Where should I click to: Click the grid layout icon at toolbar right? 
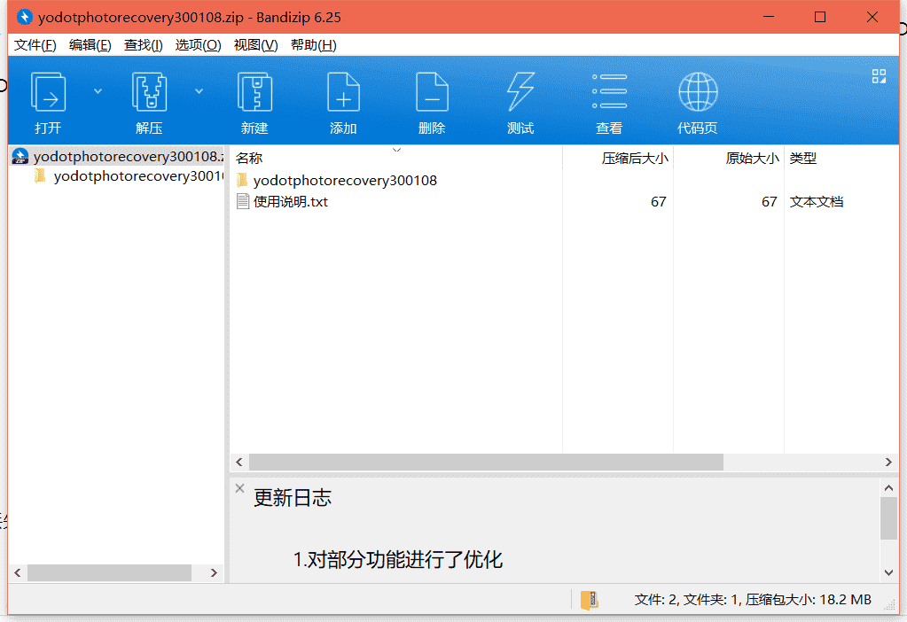pyautogui.click(x=879, y=76)
